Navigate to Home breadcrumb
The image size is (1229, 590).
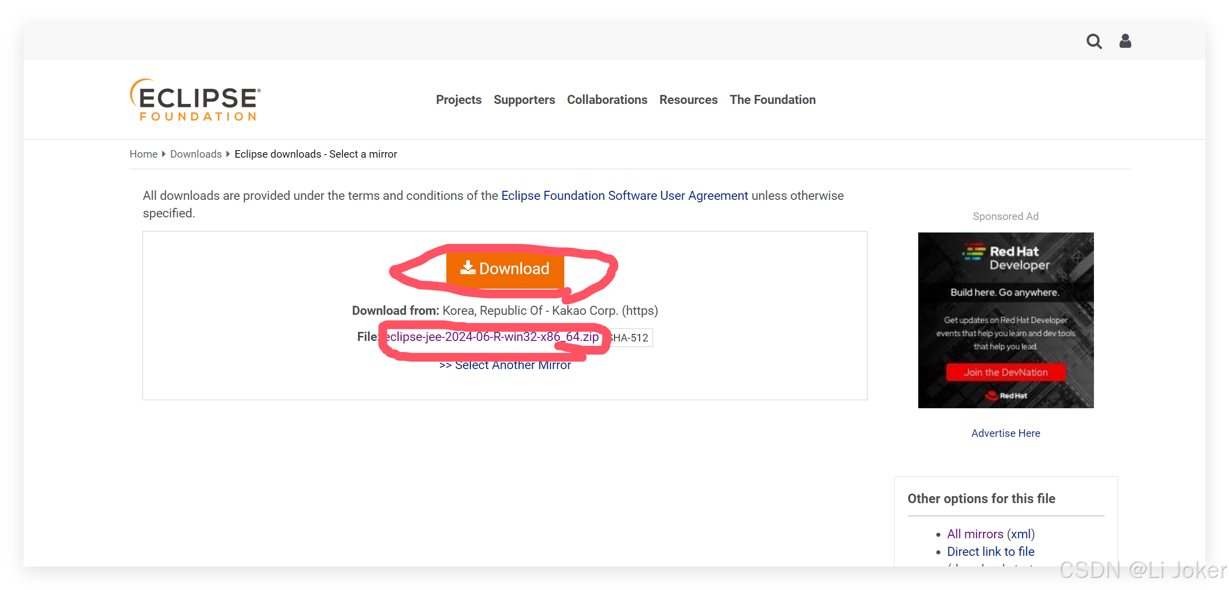point(143,154)
